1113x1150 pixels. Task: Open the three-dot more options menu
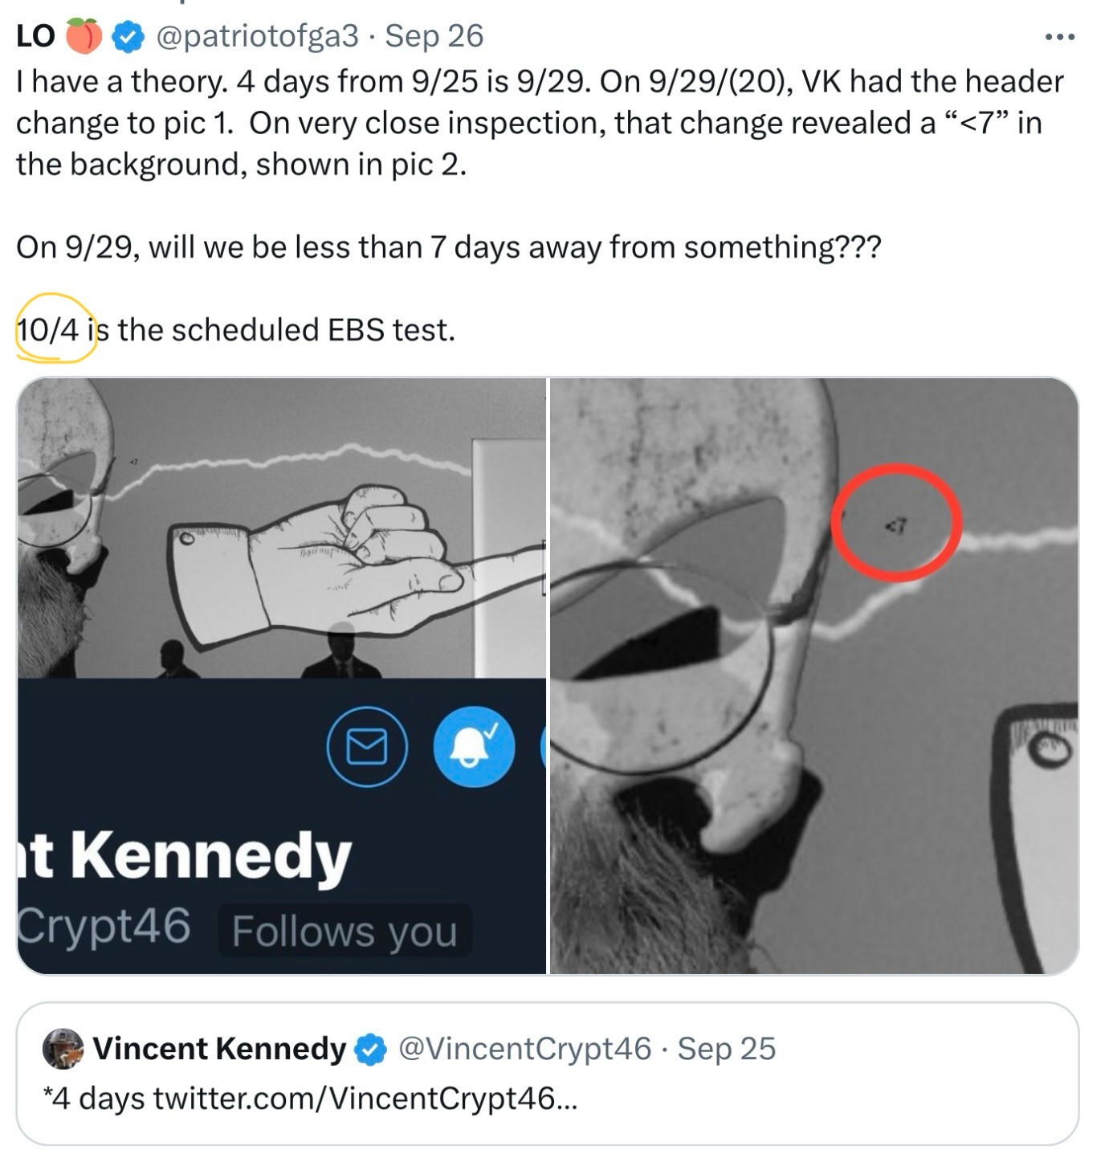(x=1059, y=37)
